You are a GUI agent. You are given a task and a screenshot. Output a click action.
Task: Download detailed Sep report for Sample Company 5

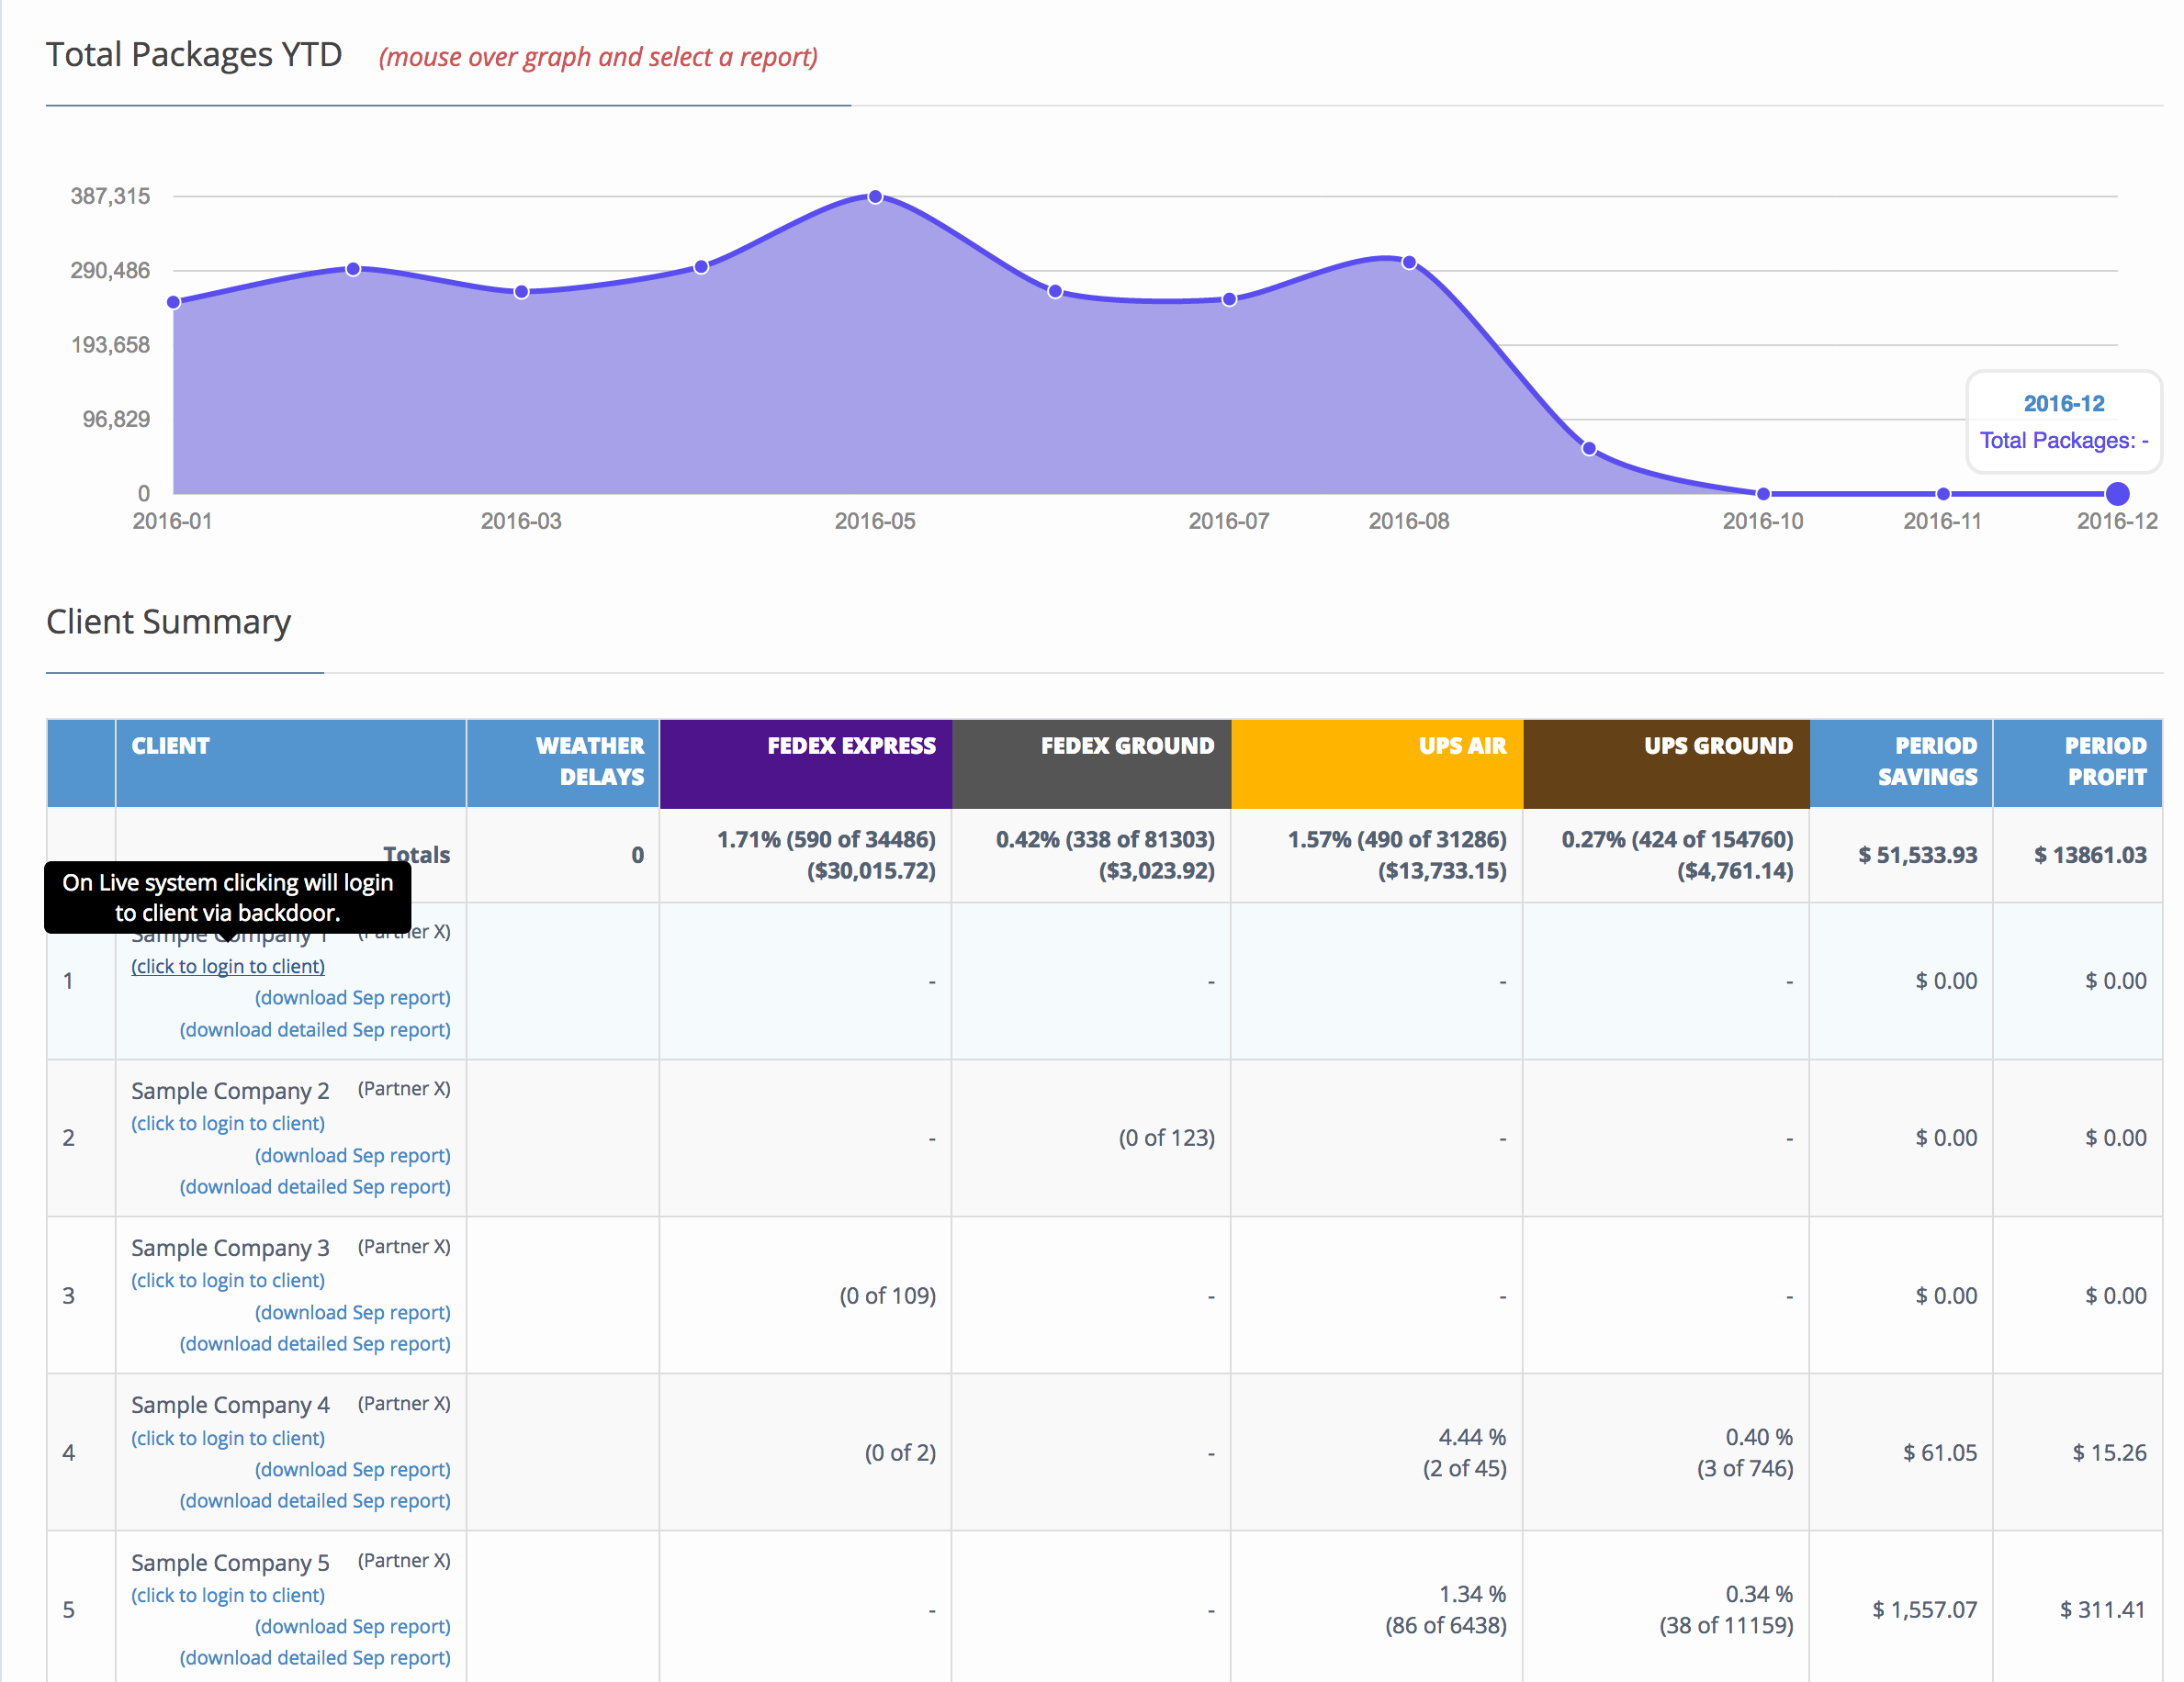[315, 1658]
